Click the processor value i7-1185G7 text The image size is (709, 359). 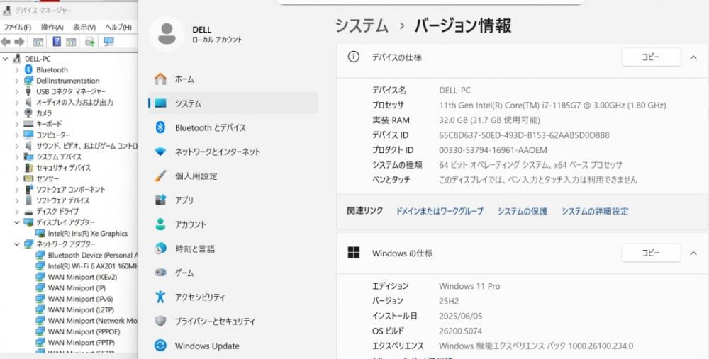(x=552, y=106)
